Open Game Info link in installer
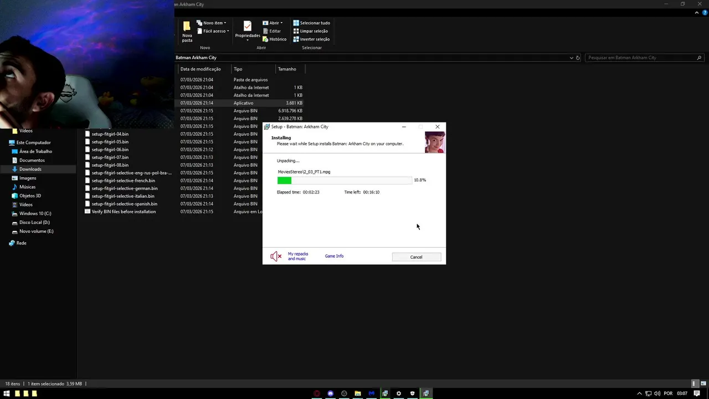This screenshot has width=709, height=399. pos(334,256)
